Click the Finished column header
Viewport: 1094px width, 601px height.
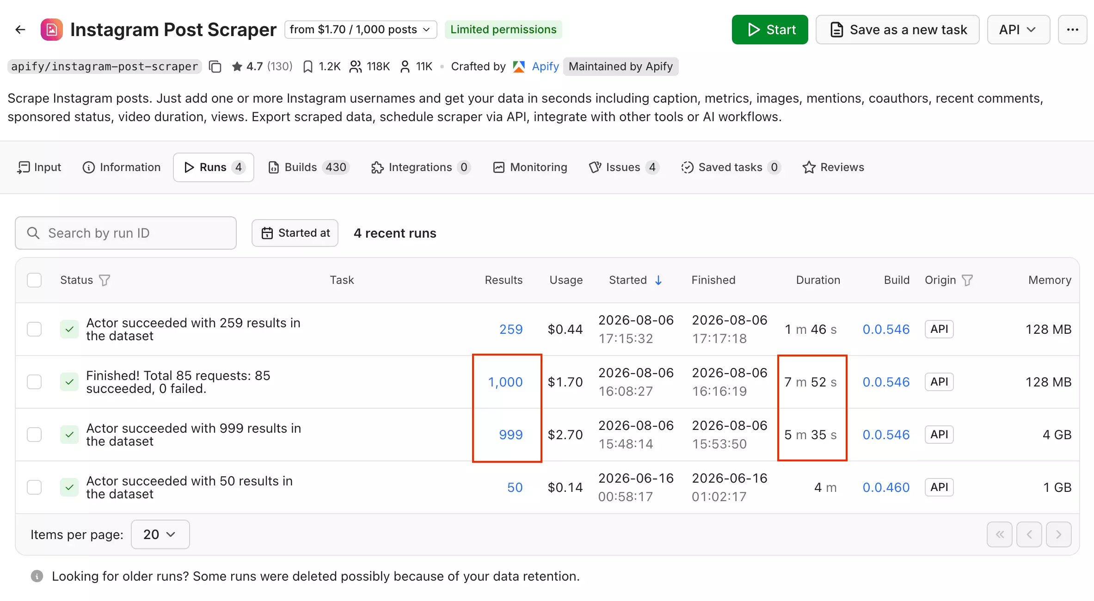[x=713, y=280]
